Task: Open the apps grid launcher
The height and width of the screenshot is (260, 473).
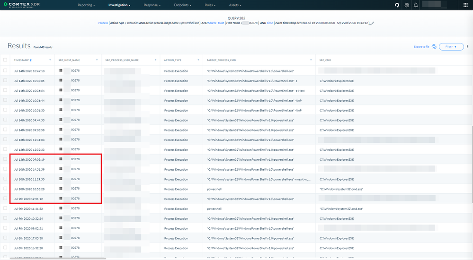Action: (465, 5)
